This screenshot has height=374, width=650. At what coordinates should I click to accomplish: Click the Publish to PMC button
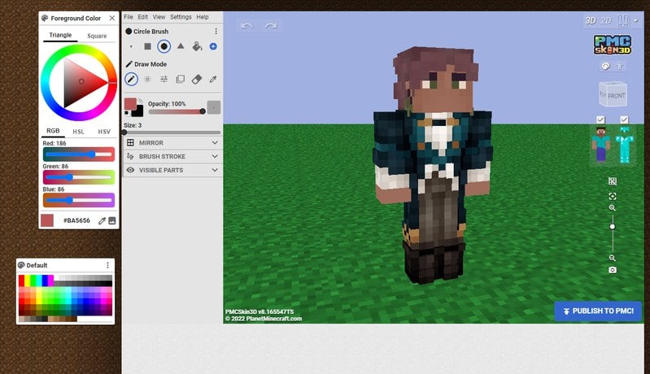coord(598,311)
